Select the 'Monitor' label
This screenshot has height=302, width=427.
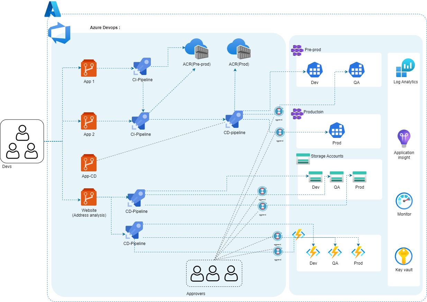(404, 214)
